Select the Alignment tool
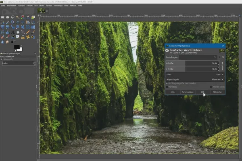242x161 pixels. (x=28, y=22)
